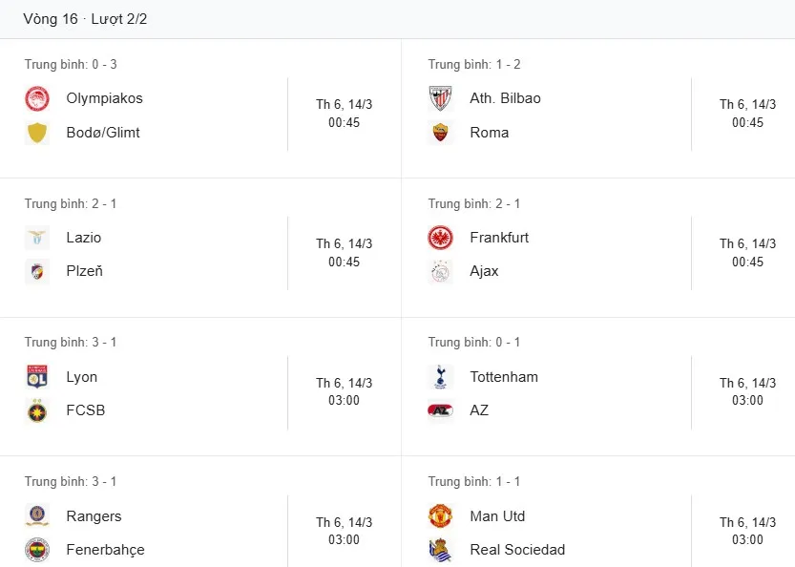Image resolution: width=795 pixels, height=567 pixels.
Task: Select the Roma club logo
Action: tap(440, 133)
